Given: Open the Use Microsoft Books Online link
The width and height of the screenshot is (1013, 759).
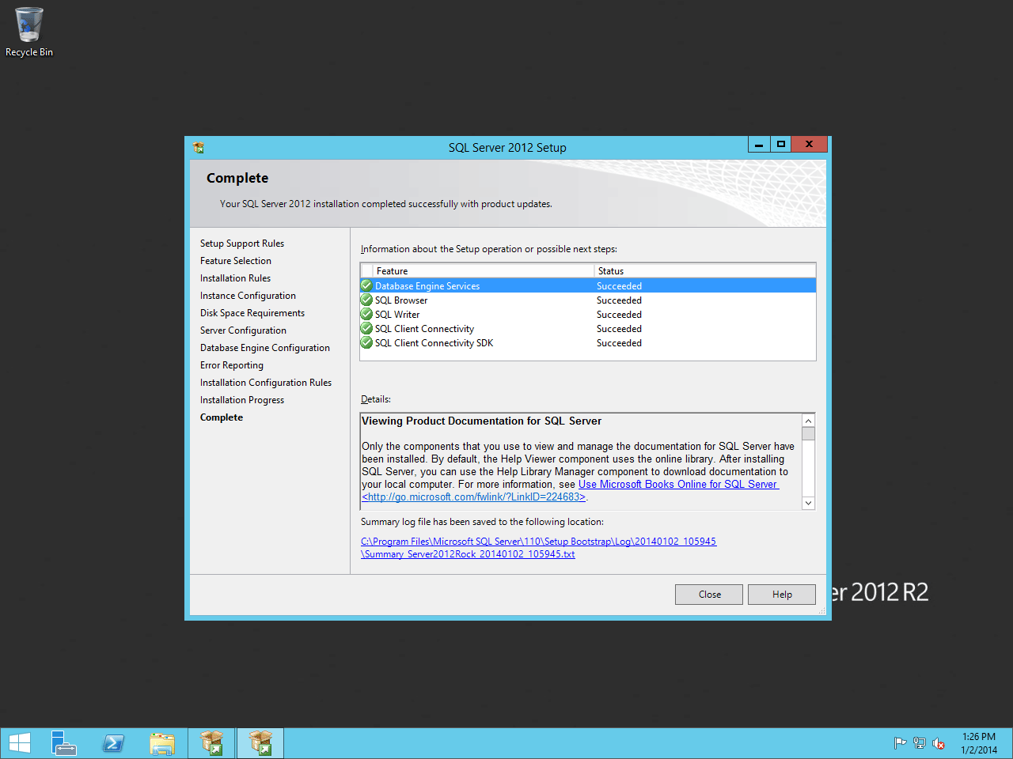Looking at the screenshot, I should click(x=678, y=485).
